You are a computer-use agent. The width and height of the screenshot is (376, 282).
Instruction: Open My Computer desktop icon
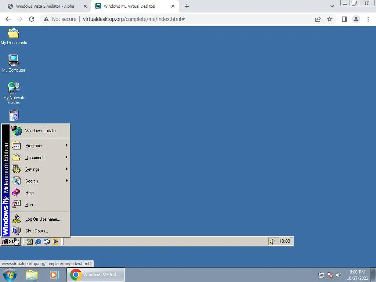[14, 64]
